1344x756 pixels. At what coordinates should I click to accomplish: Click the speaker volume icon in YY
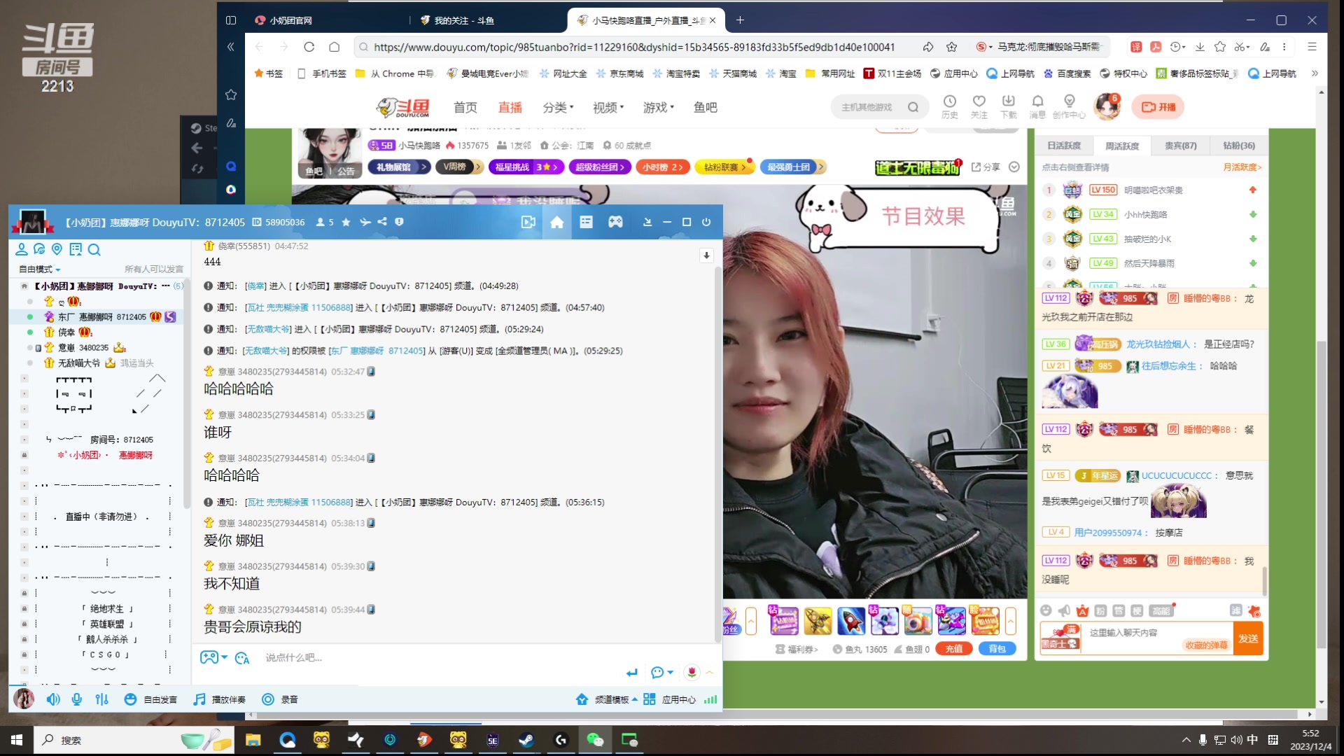click(53, 699)
